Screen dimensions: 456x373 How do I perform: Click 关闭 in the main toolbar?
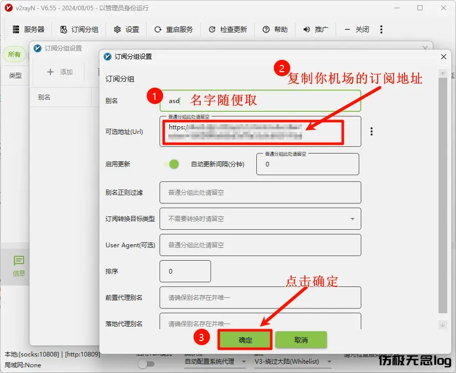click(357, 29)
